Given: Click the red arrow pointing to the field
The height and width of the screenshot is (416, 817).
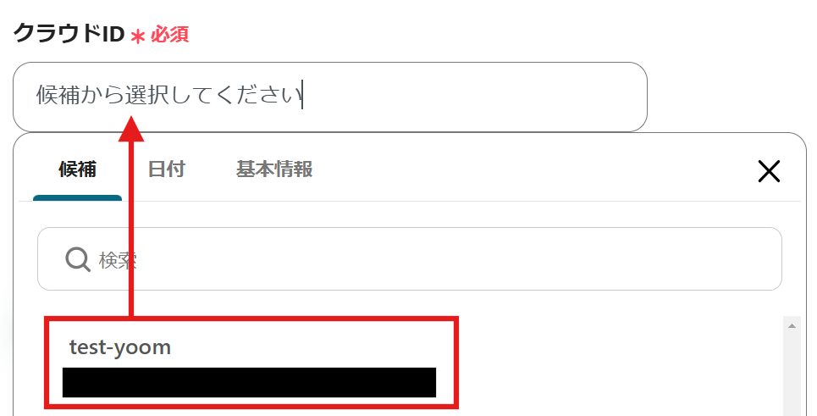Looking at the screenshot, I should click(131, 216).
